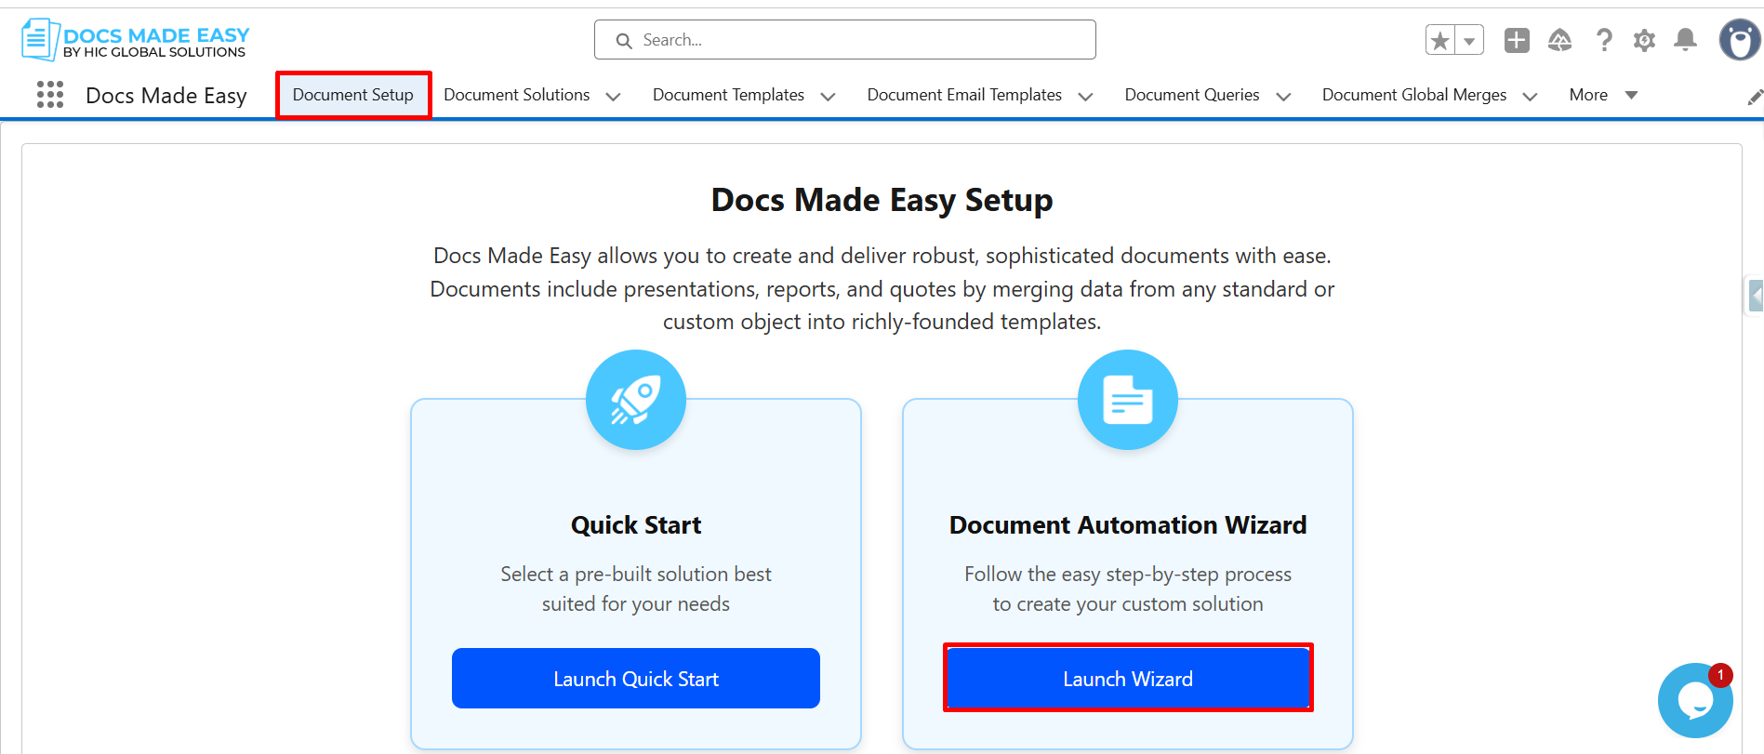Click the Favorites star icon
Viewport: 1764px width, 754px height.
(1440, 40)
